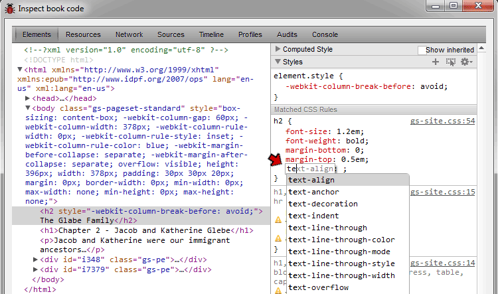This screenshot has height=294, width=498.
Task: Open the gs-site.css:54 source link
Action: coord(442,121)
